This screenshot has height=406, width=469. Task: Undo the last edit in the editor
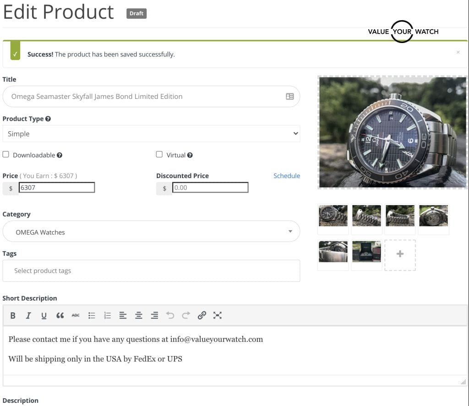(x=170, y=315)
